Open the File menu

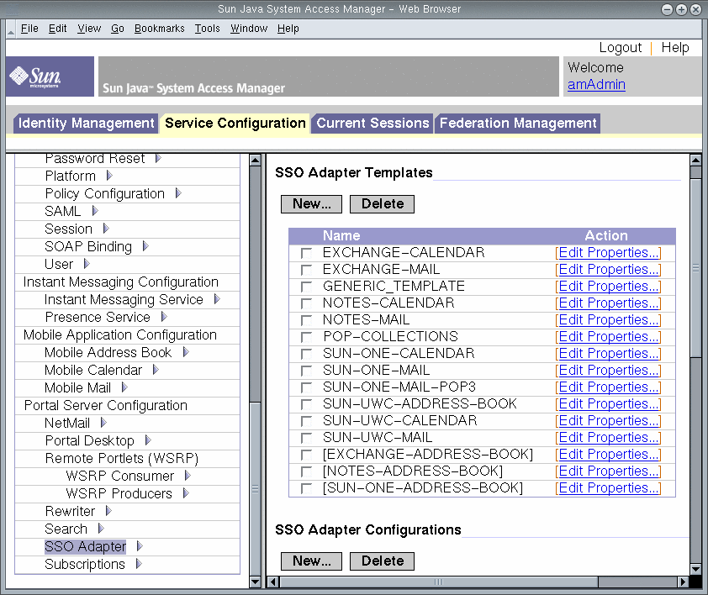click(x=29, y=29)
